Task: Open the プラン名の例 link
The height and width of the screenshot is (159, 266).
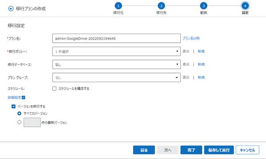Action: (x=191, y=38)
